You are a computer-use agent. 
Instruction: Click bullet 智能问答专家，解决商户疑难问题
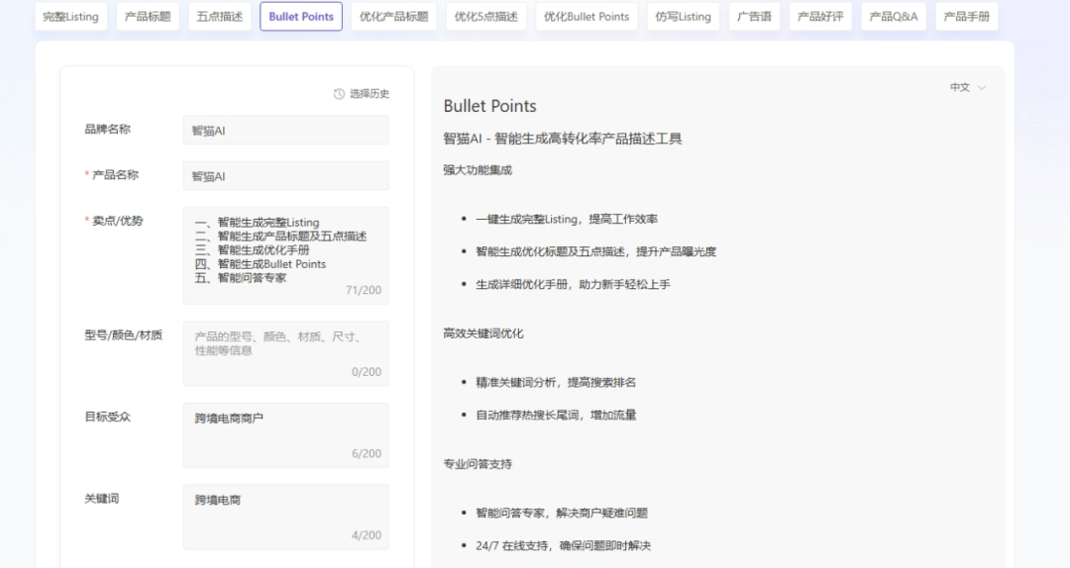pos(562,513)
